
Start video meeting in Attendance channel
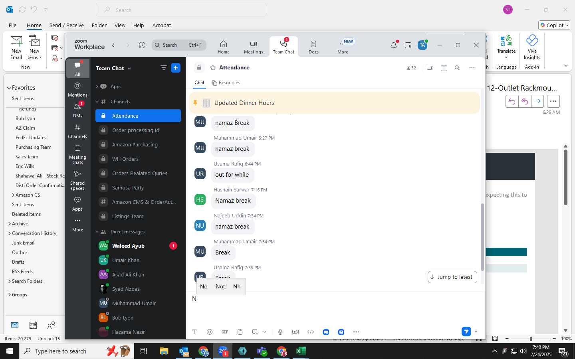(430, 68)
